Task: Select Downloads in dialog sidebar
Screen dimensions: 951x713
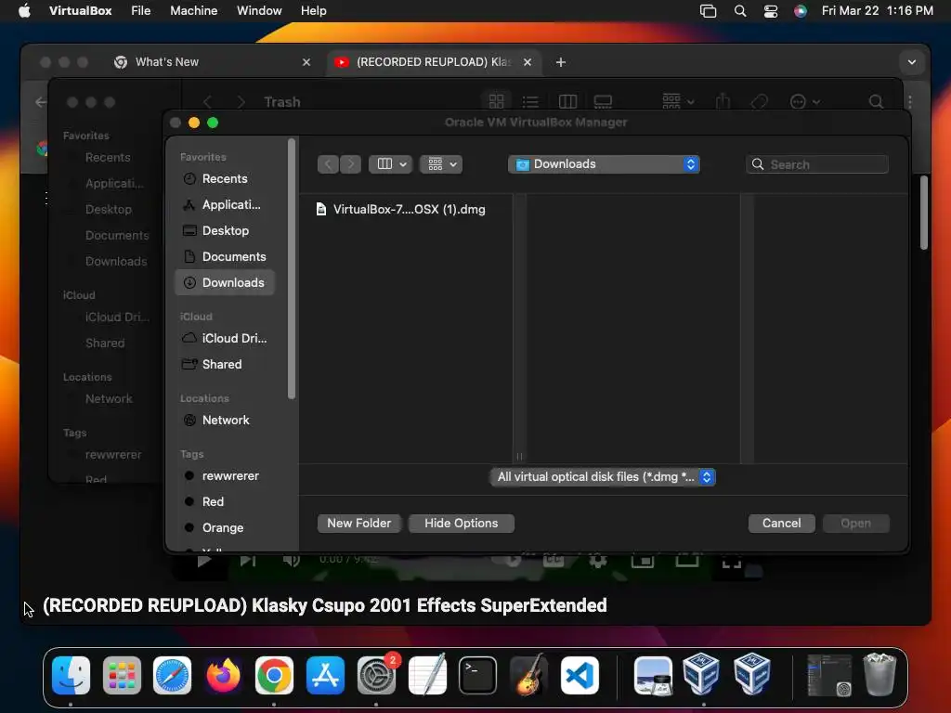Action: (225, 283)
